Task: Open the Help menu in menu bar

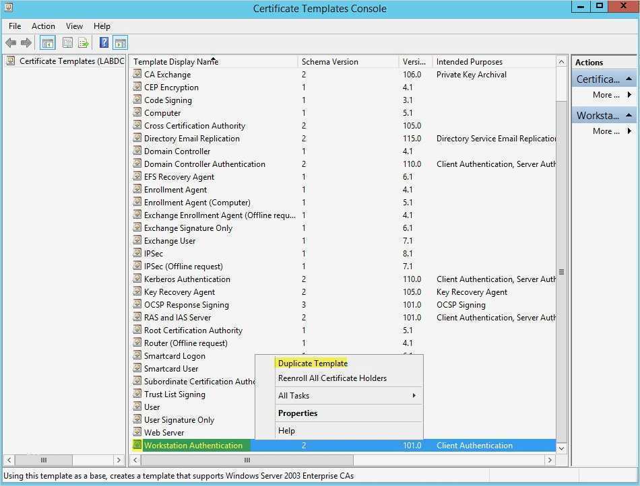Action: coord(102,26)
